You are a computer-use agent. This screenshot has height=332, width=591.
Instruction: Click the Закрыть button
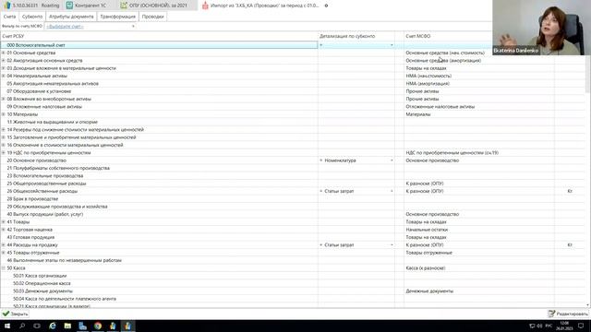[x=15, y=314]
